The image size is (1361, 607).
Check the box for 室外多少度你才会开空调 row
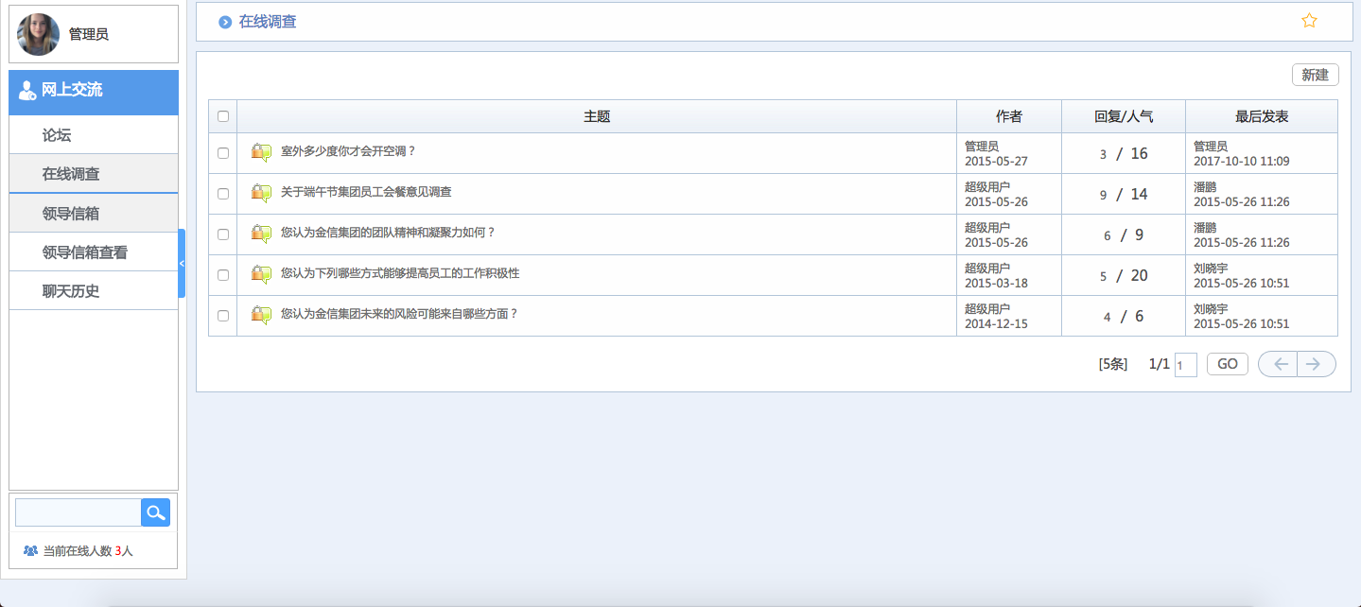click(x=223, y=153)
